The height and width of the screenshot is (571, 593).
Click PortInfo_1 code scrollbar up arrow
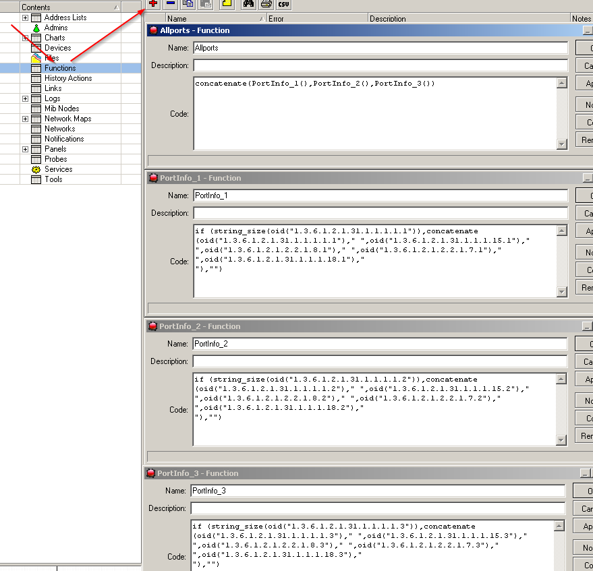(562, 231)
